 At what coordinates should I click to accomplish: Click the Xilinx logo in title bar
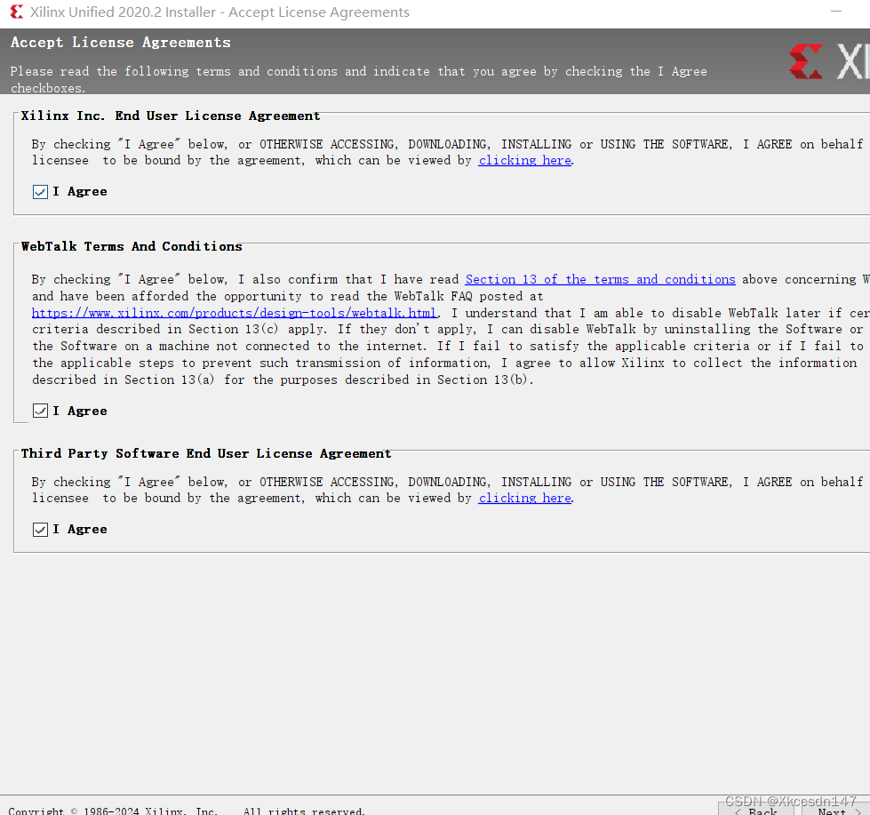[17, 12]
